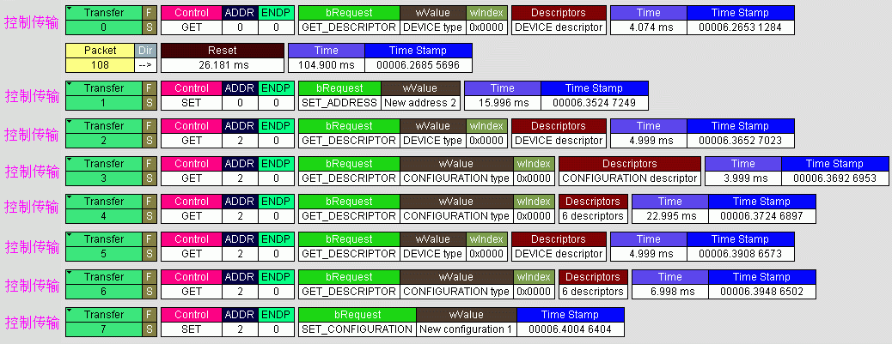Select the SET_ADDRESS bRequest value
Image resolution: width=892 pixels, height=344 pixels.
point(339,103)
